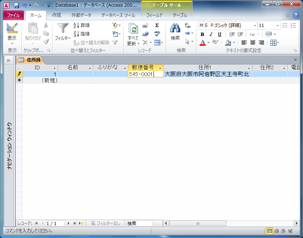Click the Undo icon in title bar
This screenshot has height=238, width=303.
[x=25, y=5]
